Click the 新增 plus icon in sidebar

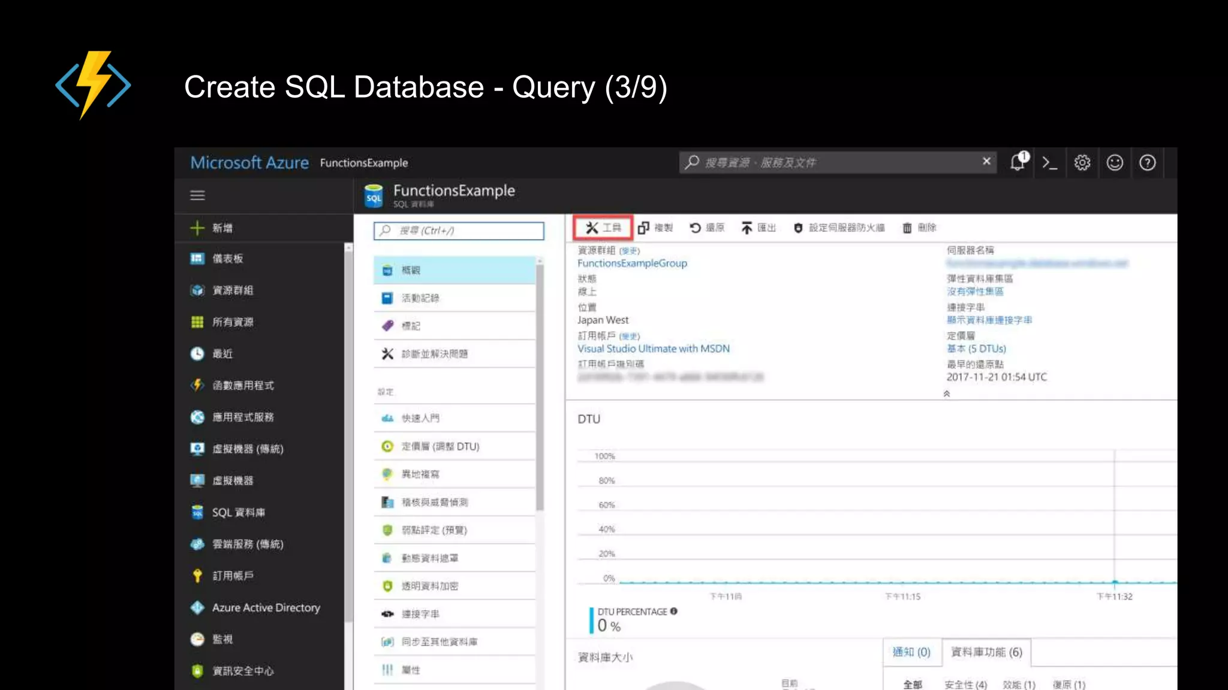pyautogui.click(x=197, y=228)
